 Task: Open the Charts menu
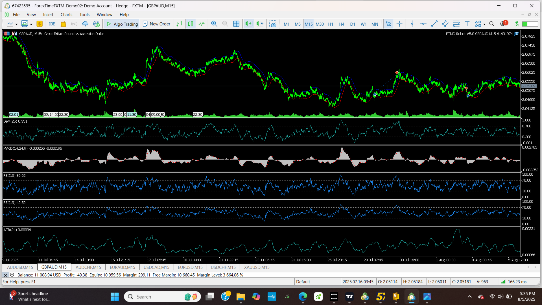[66, 15]
